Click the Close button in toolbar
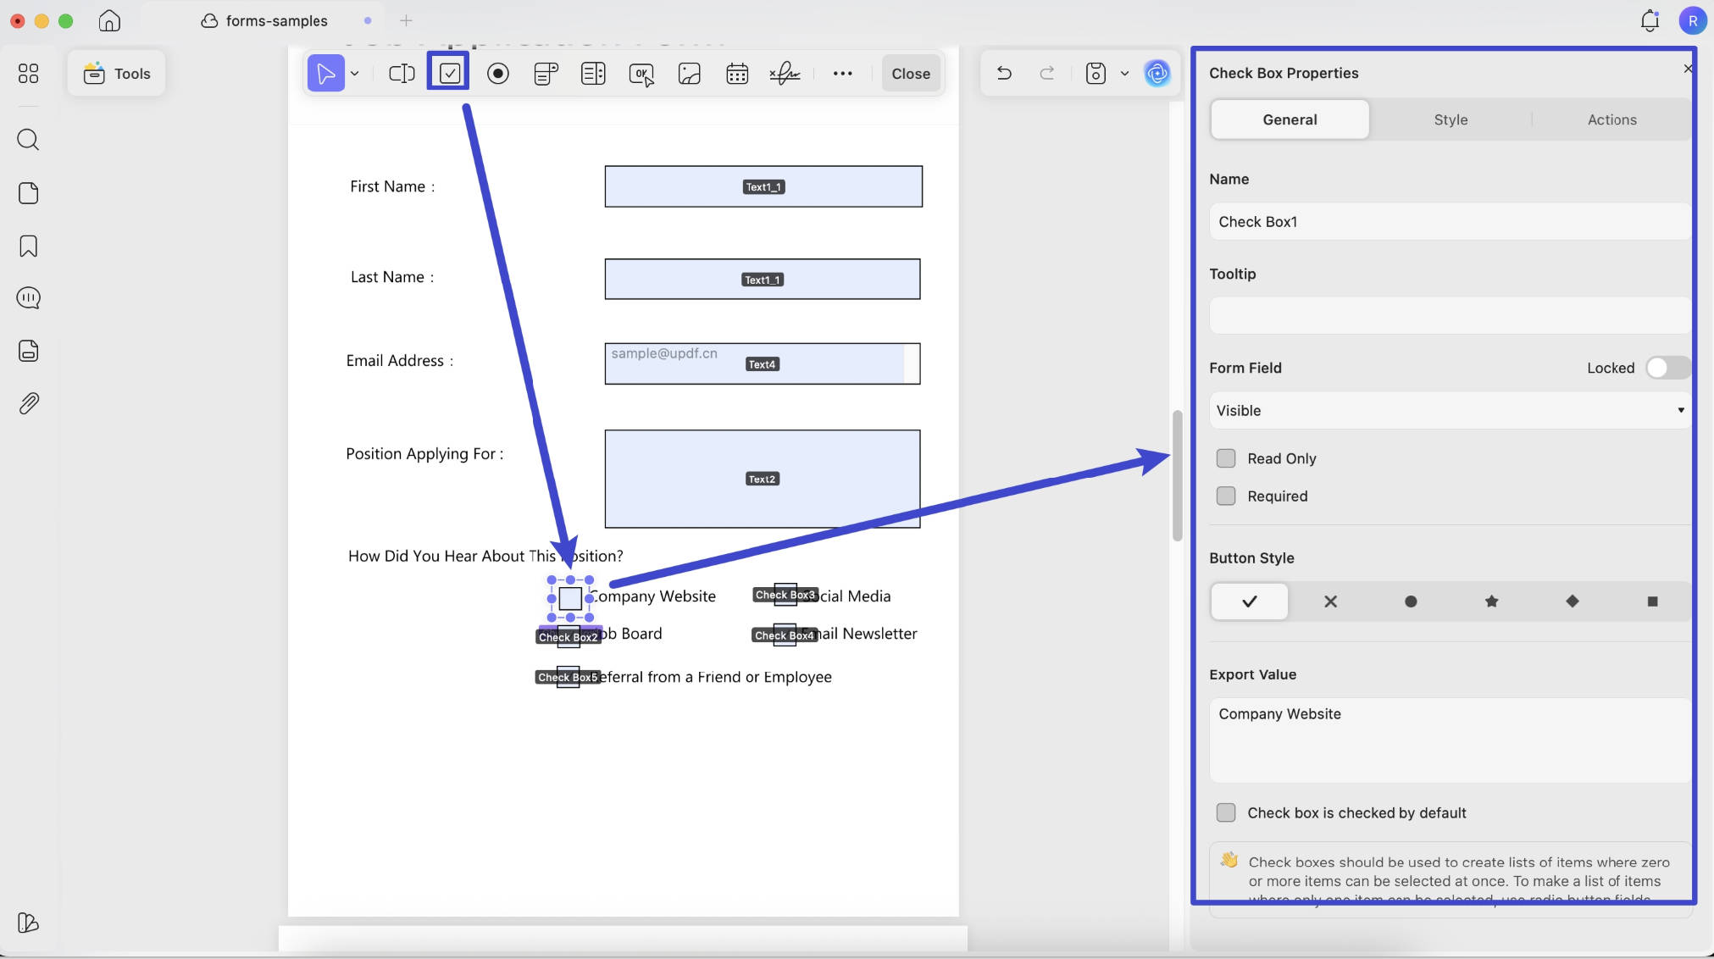This screenshot has width=1714, height=959. (x=911, y=74)
